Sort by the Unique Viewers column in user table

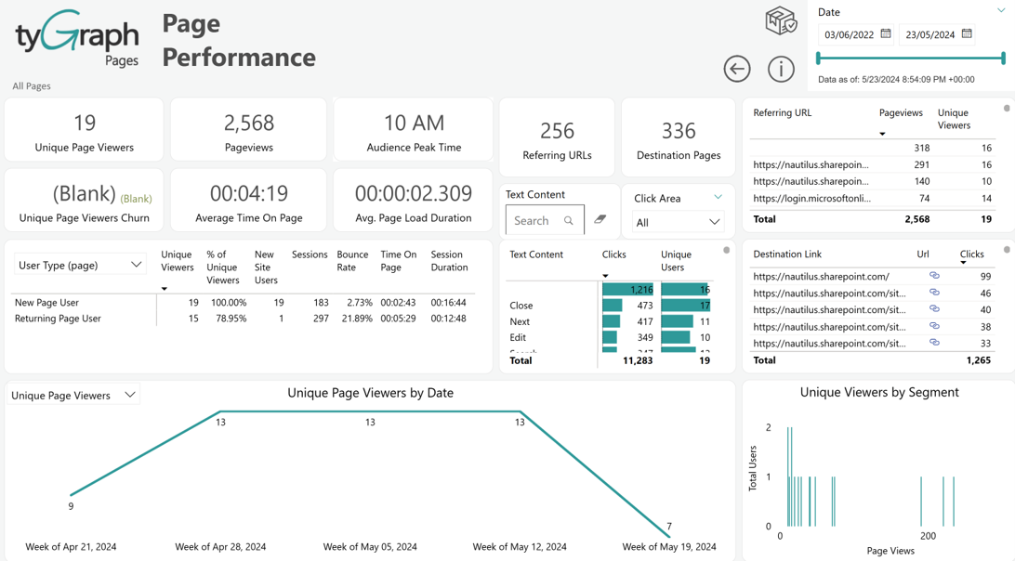coord(177,261)
